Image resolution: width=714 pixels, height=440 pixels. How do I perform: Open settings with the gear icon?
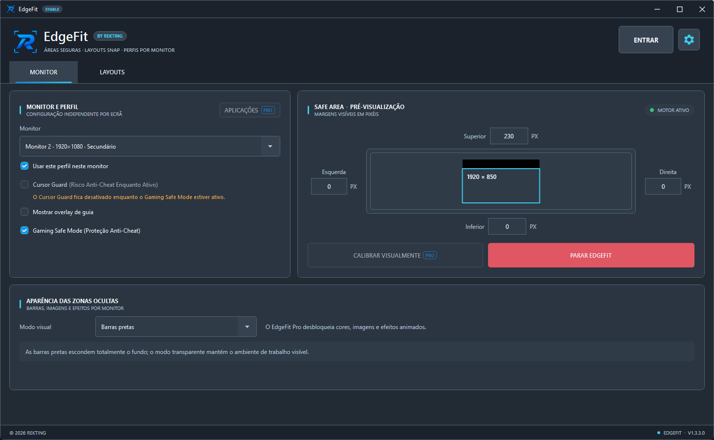pyautogui.click(x=689, y=40)
